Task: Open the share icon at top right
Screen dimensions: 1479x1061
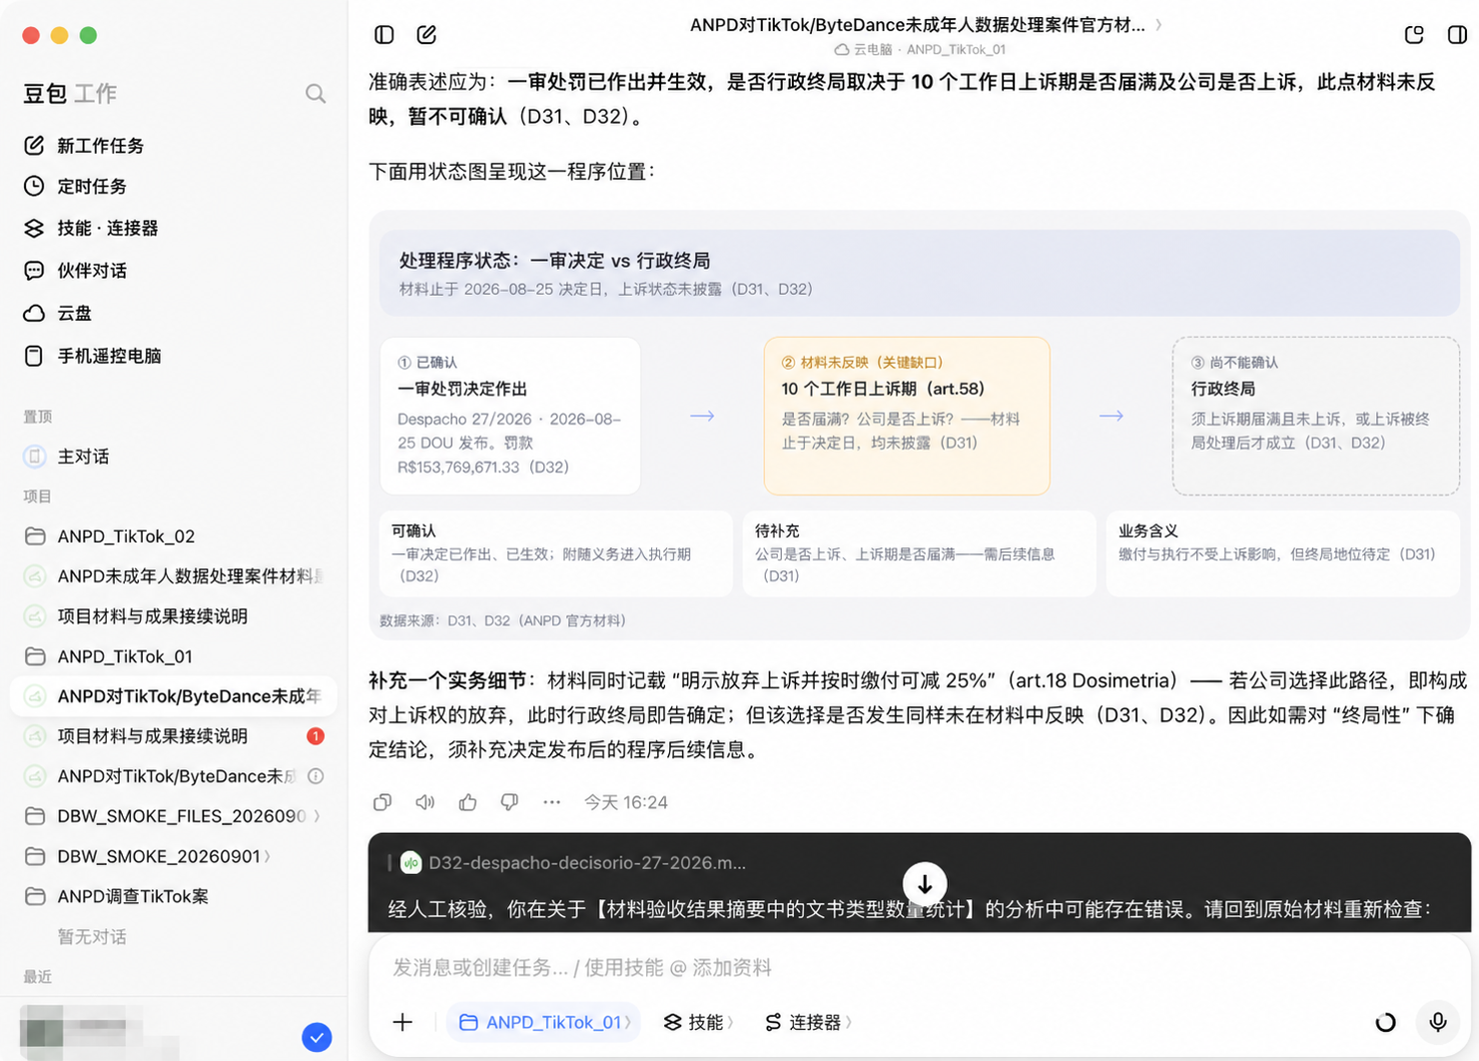Action: (x=1414, y=35)
